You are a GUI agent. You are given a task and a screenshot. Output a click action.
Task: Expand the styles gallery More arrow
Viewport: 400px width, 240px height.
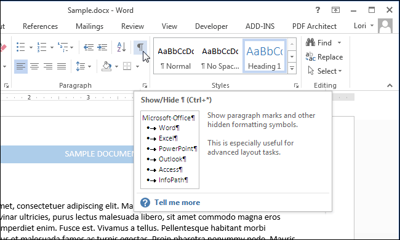292,68
